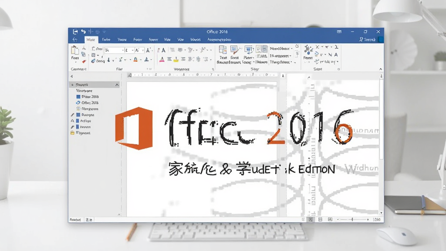Open the first styles dropdown list
This screenshot has width=446, height=251.
coord(282,49)
